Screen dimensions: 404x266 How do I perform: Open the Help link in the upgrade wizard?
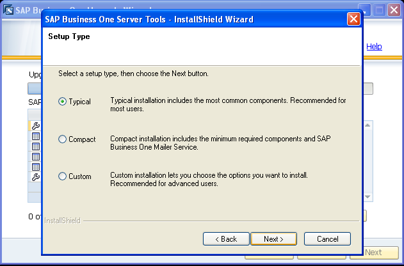point(374,47)
